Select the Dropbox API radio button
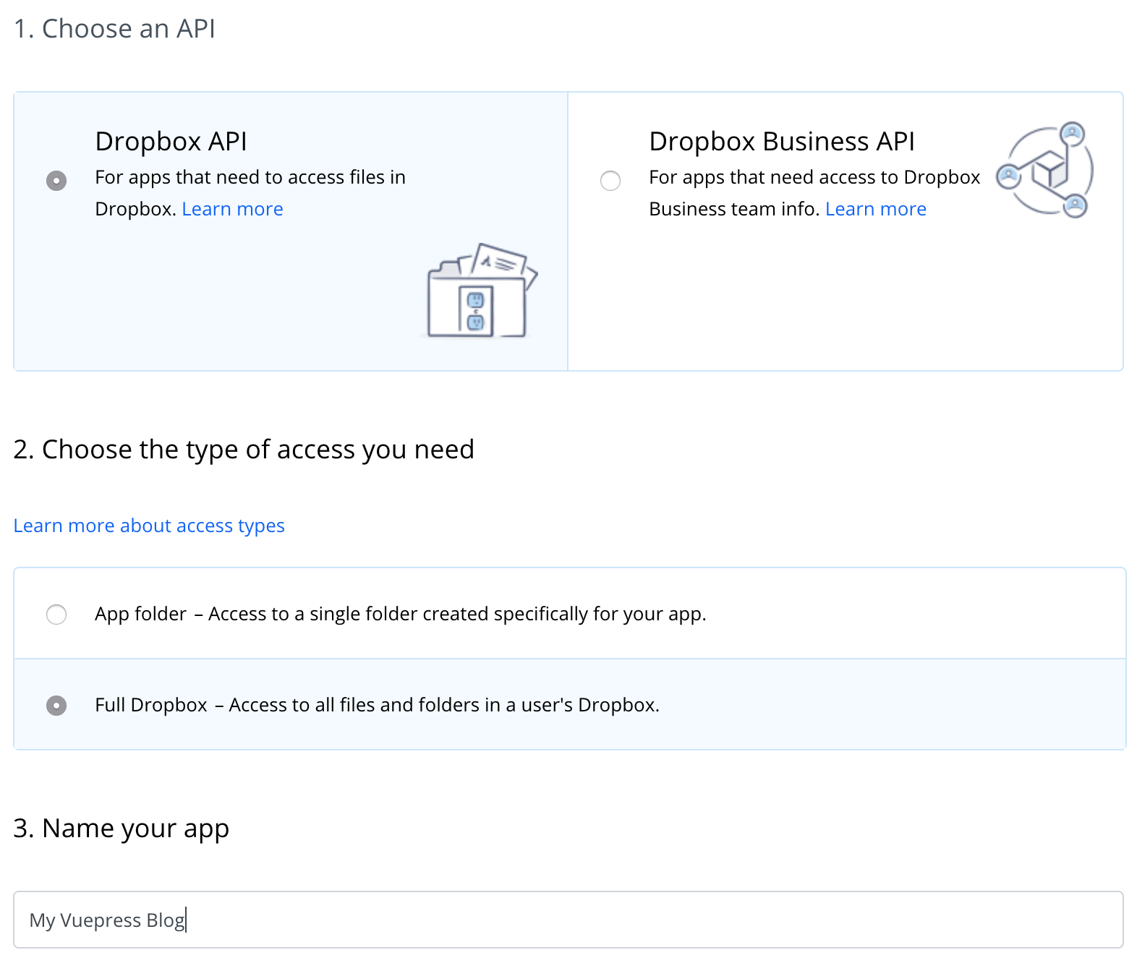The width and height of the screenshot is (1137, 963). tap(56, 180)
